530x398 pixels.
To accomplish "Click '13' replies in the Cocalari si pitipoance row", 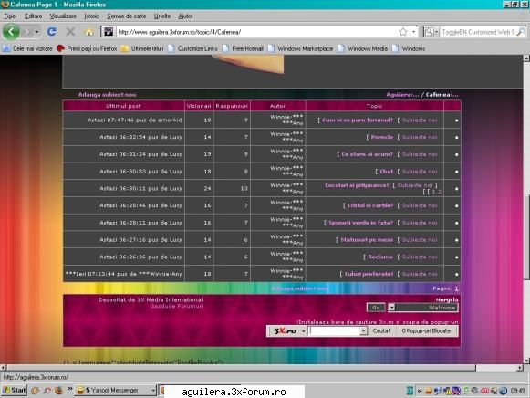I will point(244,188).
